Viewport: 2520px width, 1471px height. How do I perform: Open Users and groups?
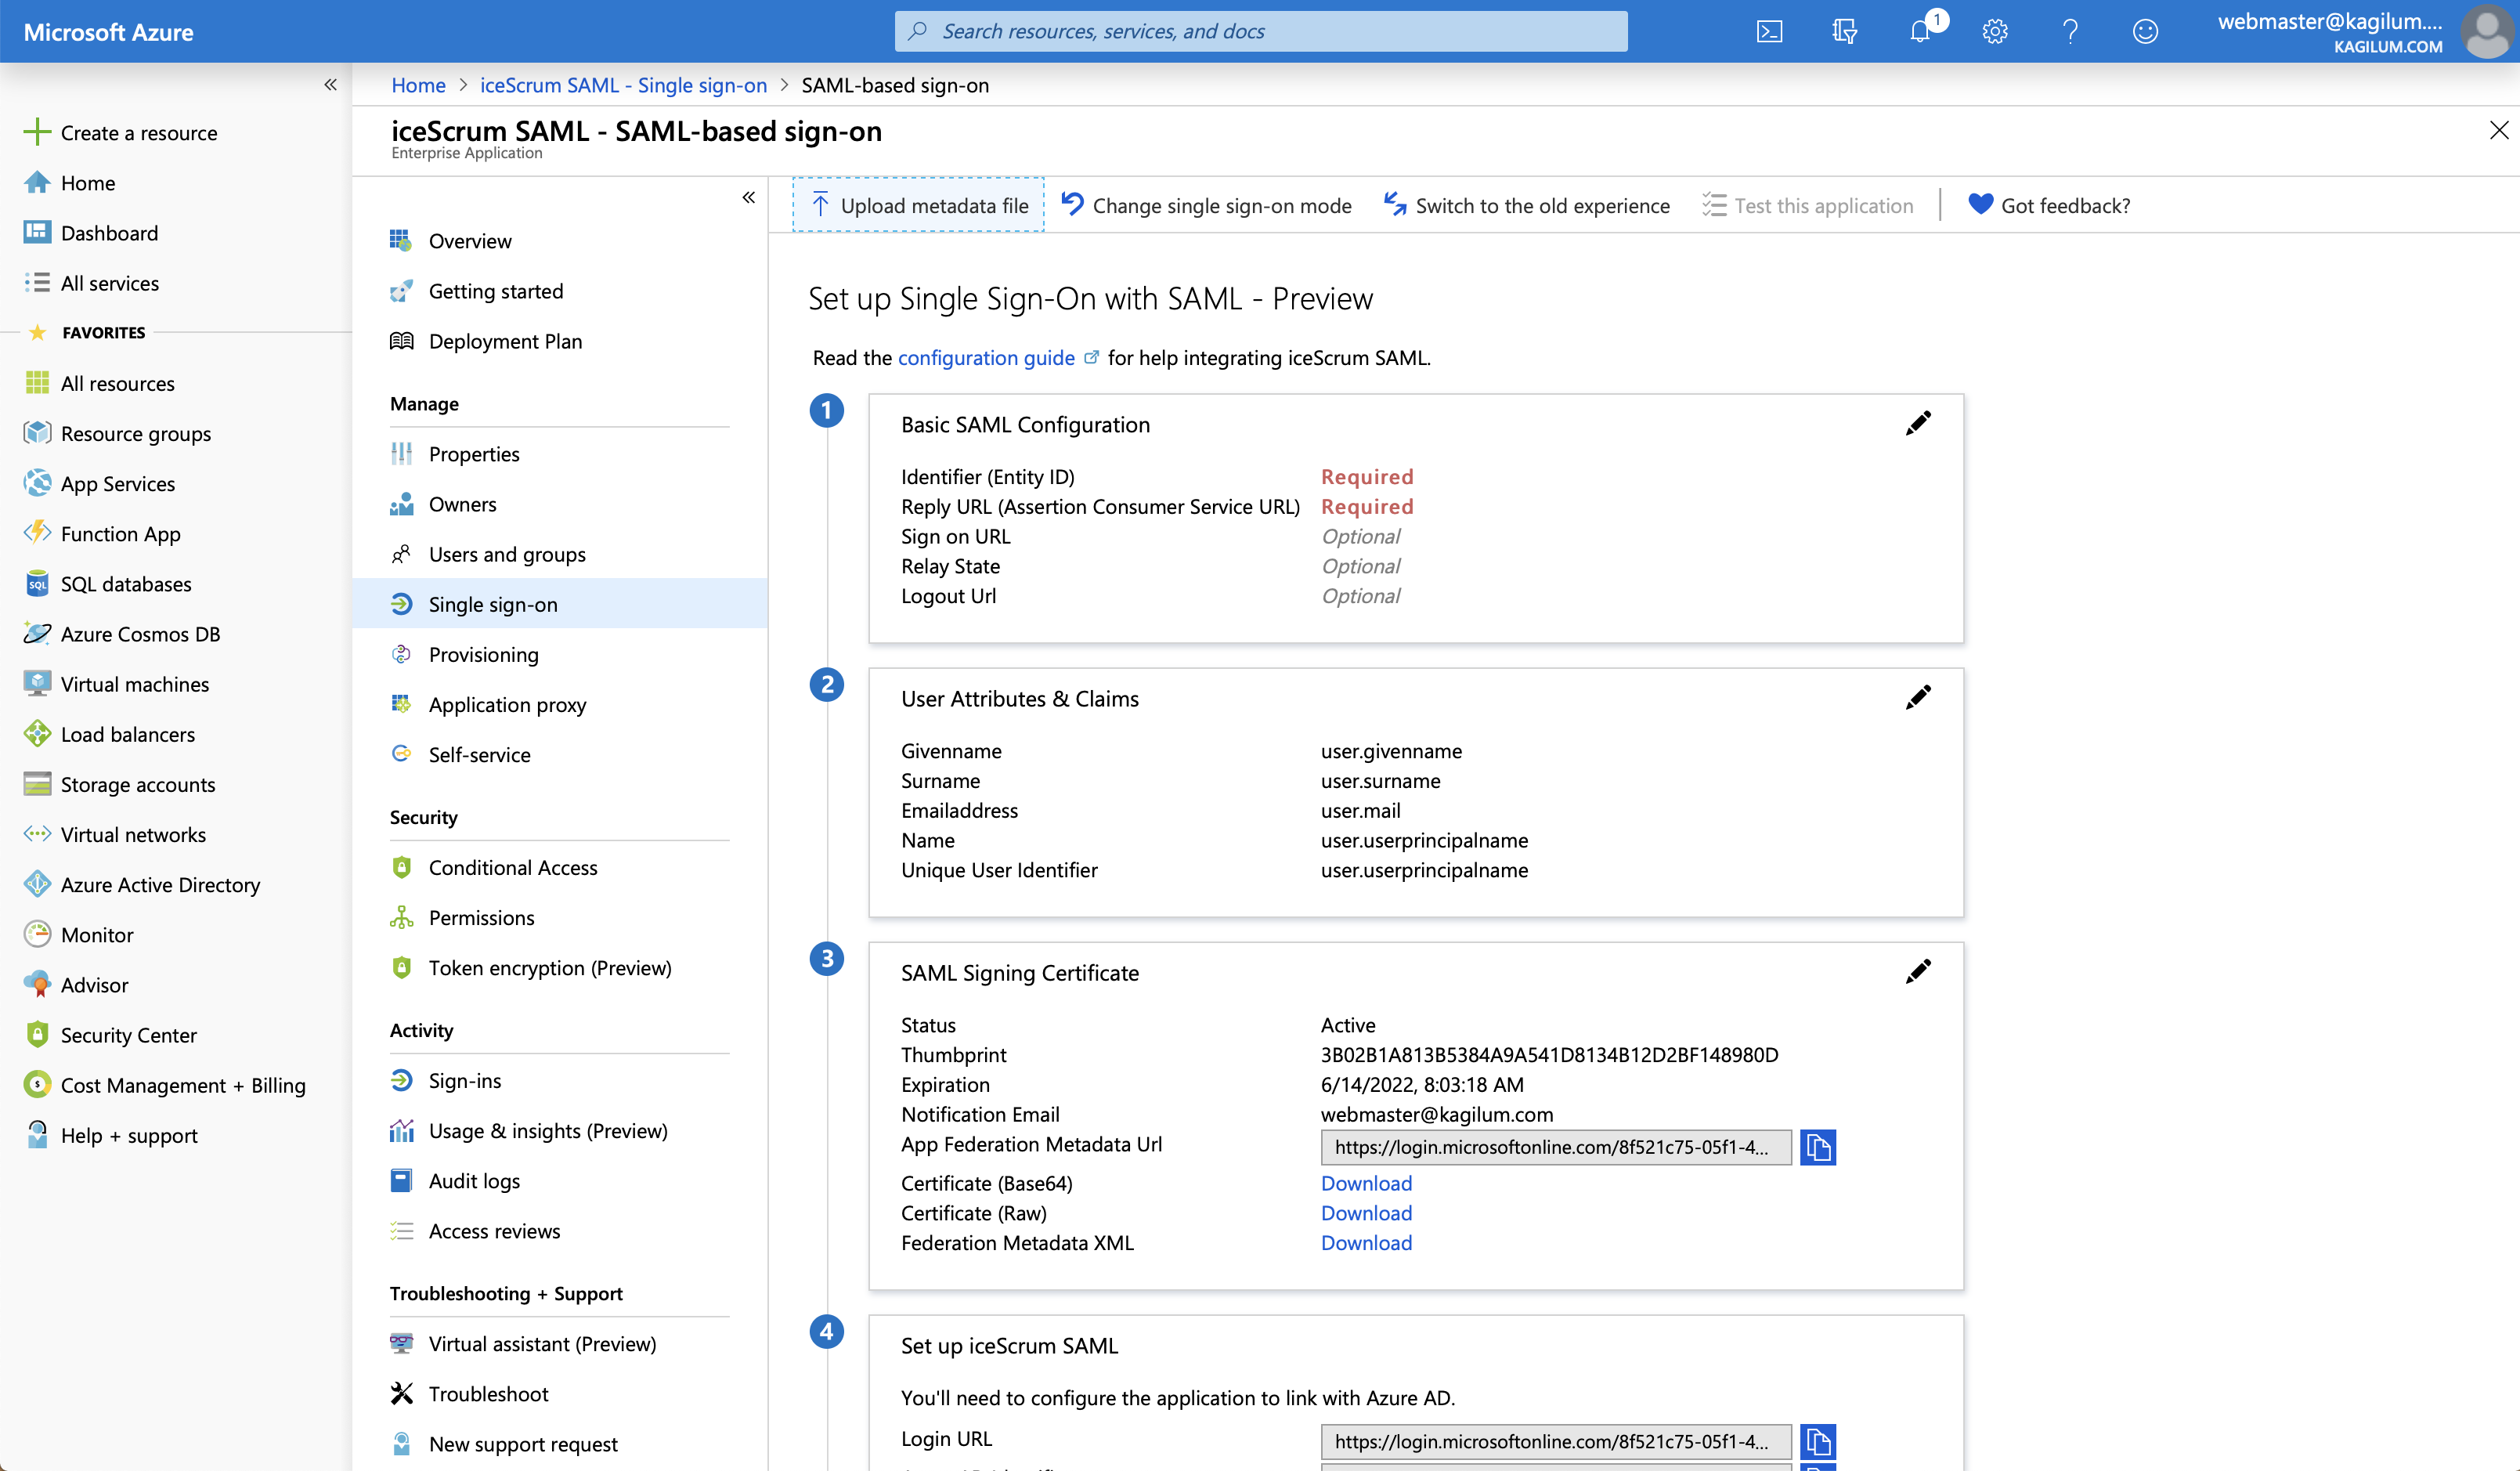(x=488, y=554)
